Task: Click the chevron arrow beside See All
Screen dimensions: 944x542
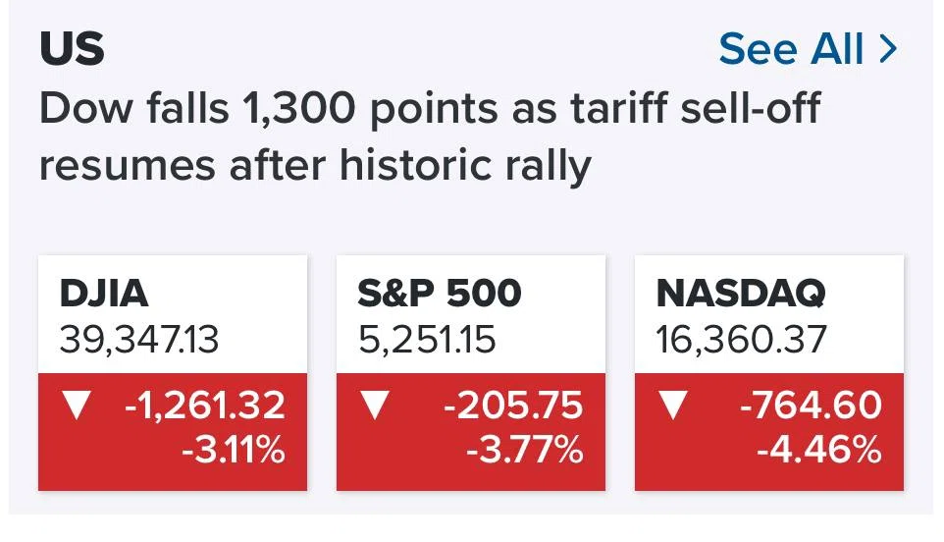Action: click(x=888, y=49)
